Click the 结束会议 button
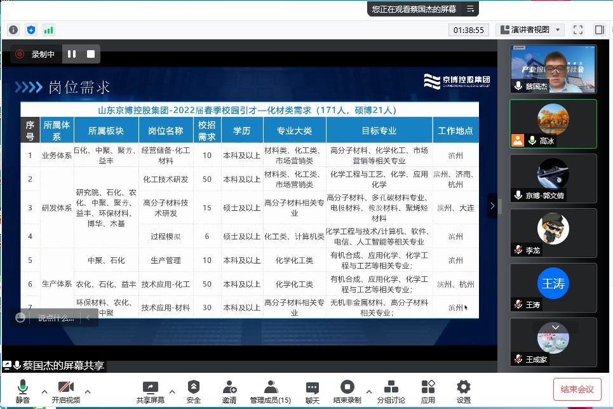 577,389
